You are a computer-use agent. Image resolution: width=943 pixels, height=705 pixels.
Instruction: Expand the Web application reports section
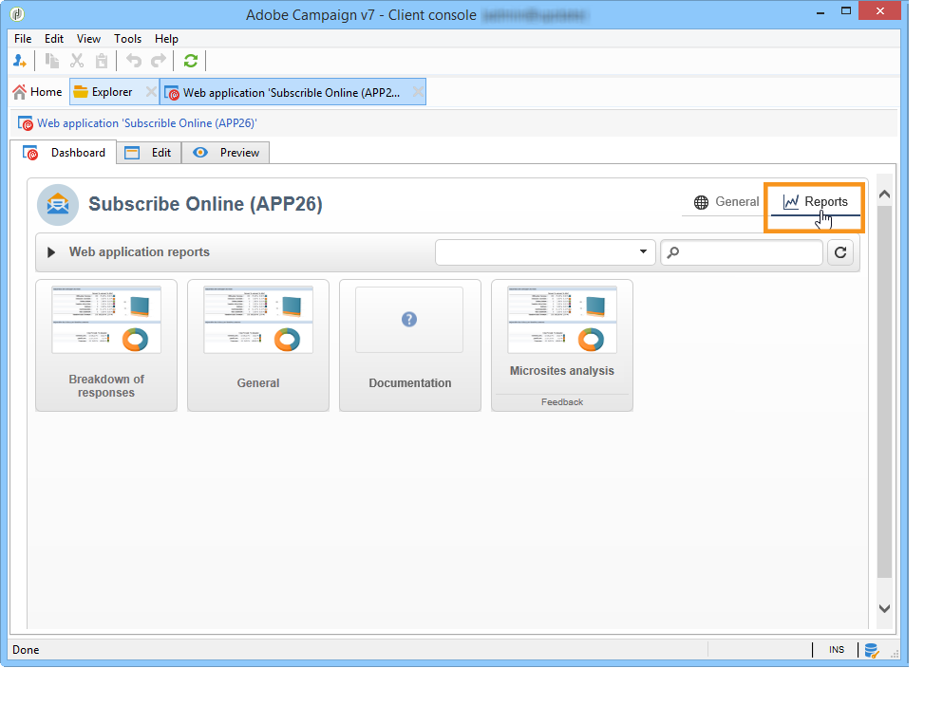(x=51, y=252)
